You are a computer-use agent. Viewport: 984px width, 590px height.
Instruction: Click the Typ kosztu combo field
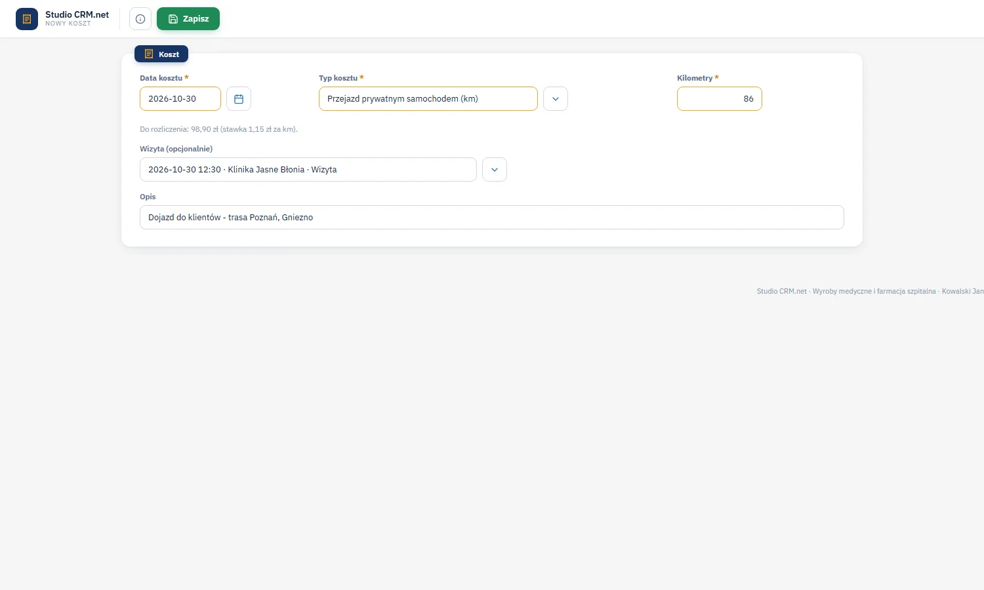tap(428, 99)
